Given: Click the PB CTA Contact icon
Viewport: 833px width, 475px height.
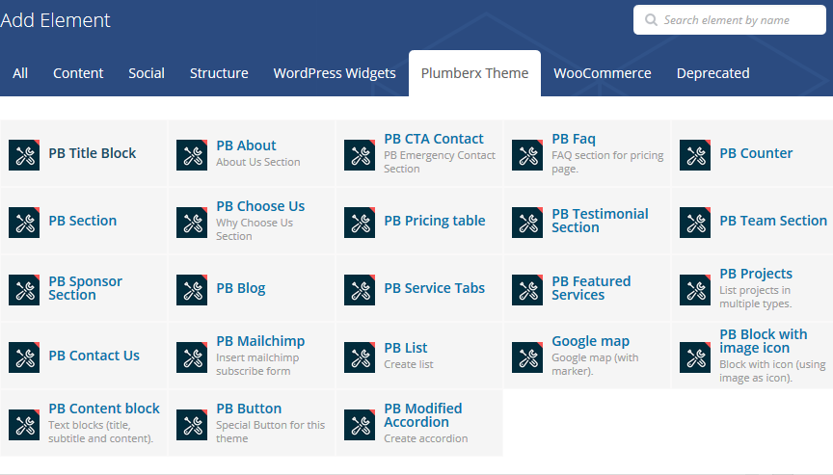Looking at the screenshot, I should coord(360,154).
